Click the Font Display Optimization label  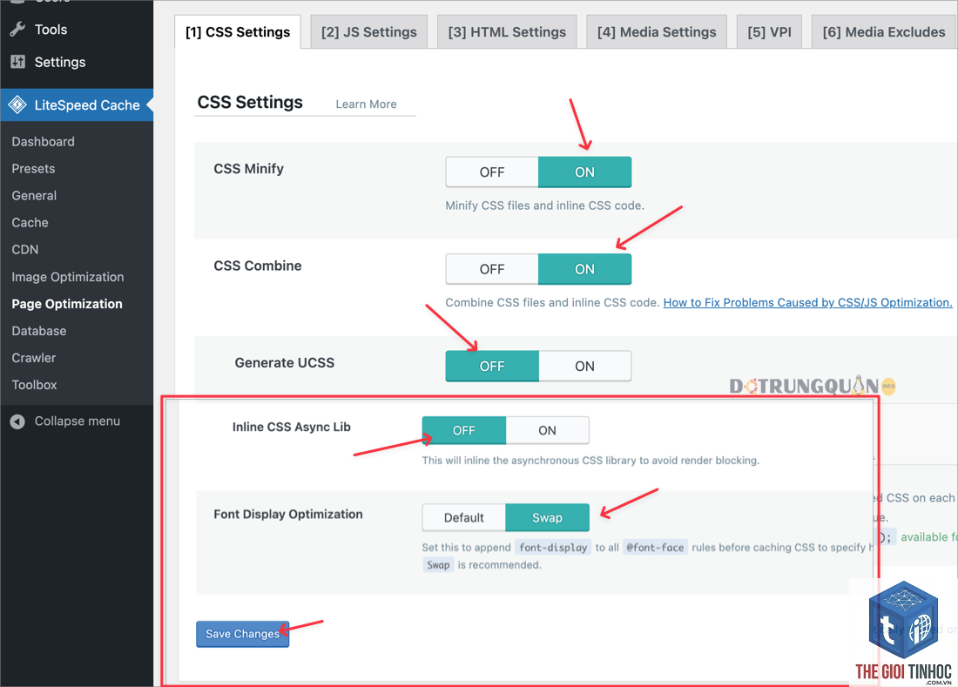287,515
